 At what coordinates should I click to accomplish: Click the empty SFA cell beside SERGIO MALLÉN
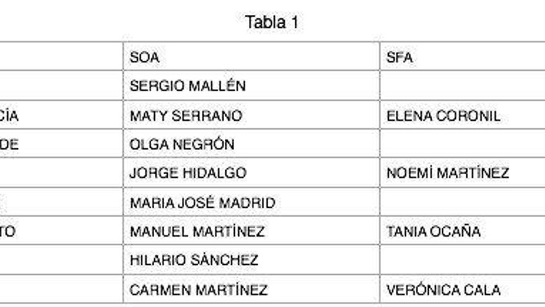pyautogui.click(x=461, y=86)
